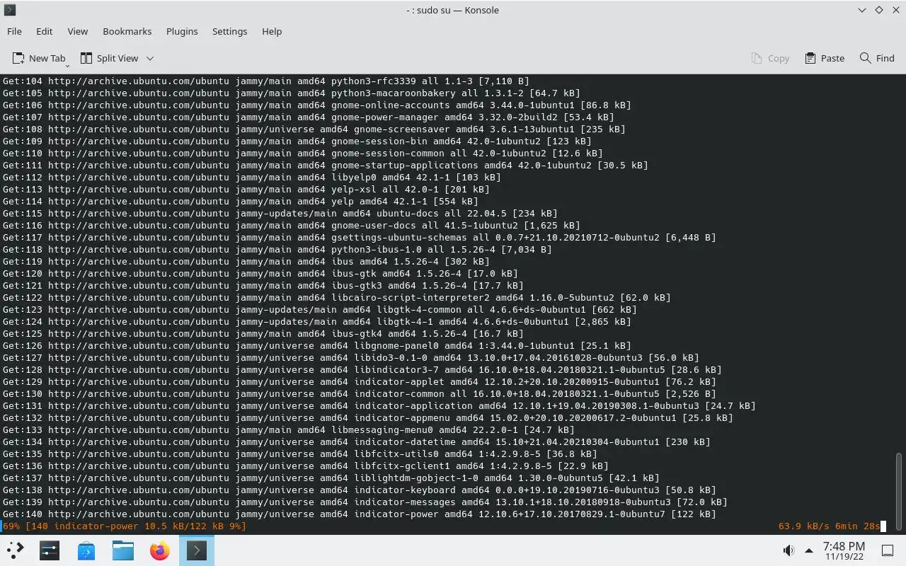906x566 pixels.
Task: Open System Settings from the taskbar
Action: point(49,550)
